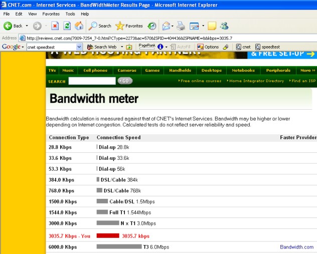This screenshot has height=254, width=317.
Task: Open the Peripherals category tab
Action: coord(278,70)
